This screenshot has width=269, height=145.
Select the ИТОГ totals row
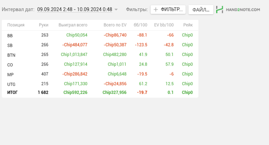(x=100, y=92)
